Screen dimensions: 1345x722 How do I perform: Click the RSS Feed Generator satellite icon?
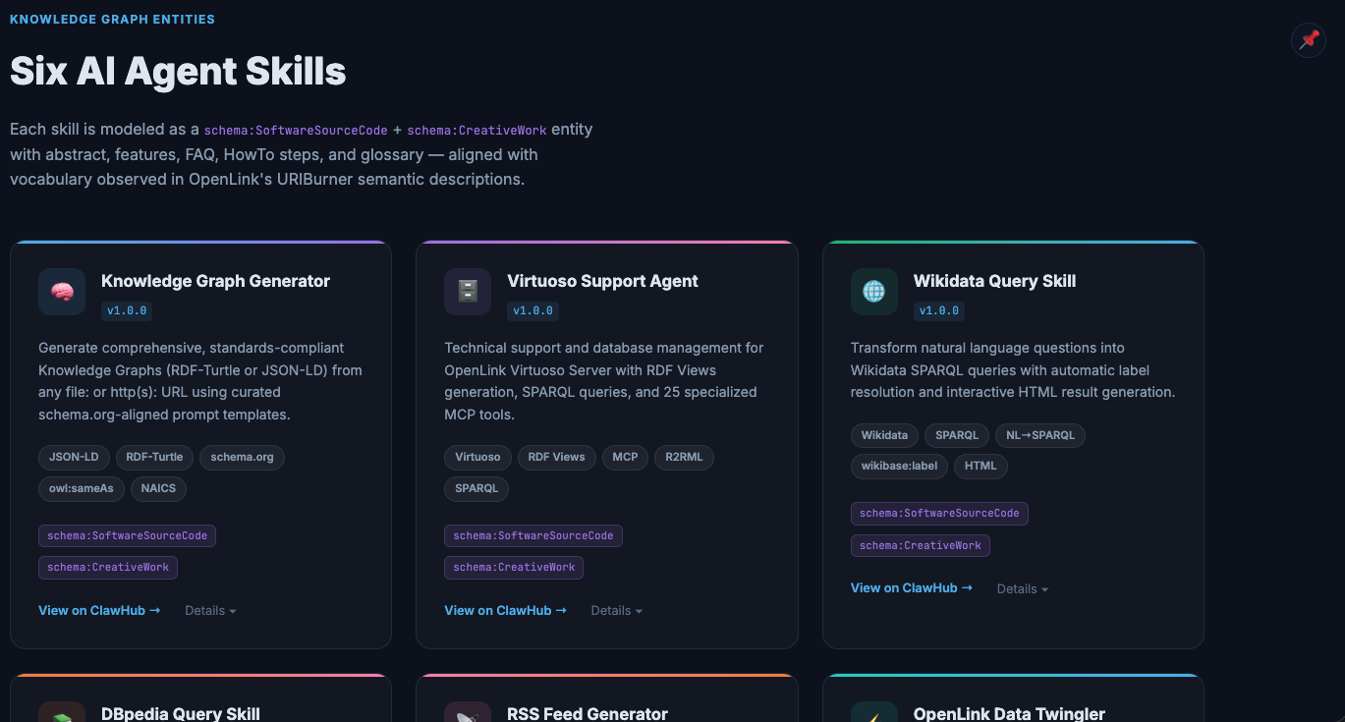[468, 715]
